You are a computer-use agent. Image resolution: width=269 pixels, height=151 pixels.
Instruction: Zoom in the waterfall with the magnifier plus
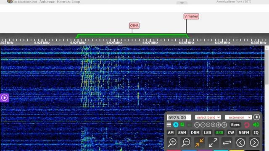(172, 143)
